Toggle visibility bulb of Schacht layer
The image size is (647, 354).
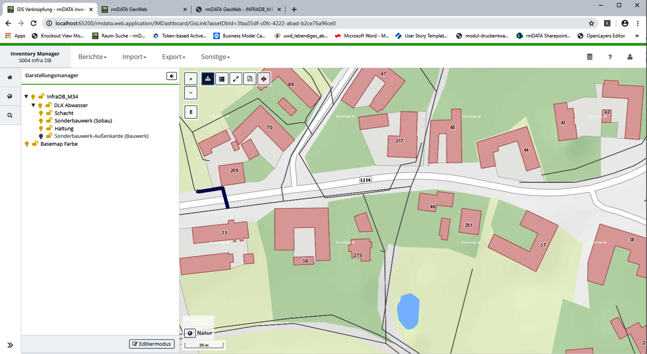click(41, 113)
